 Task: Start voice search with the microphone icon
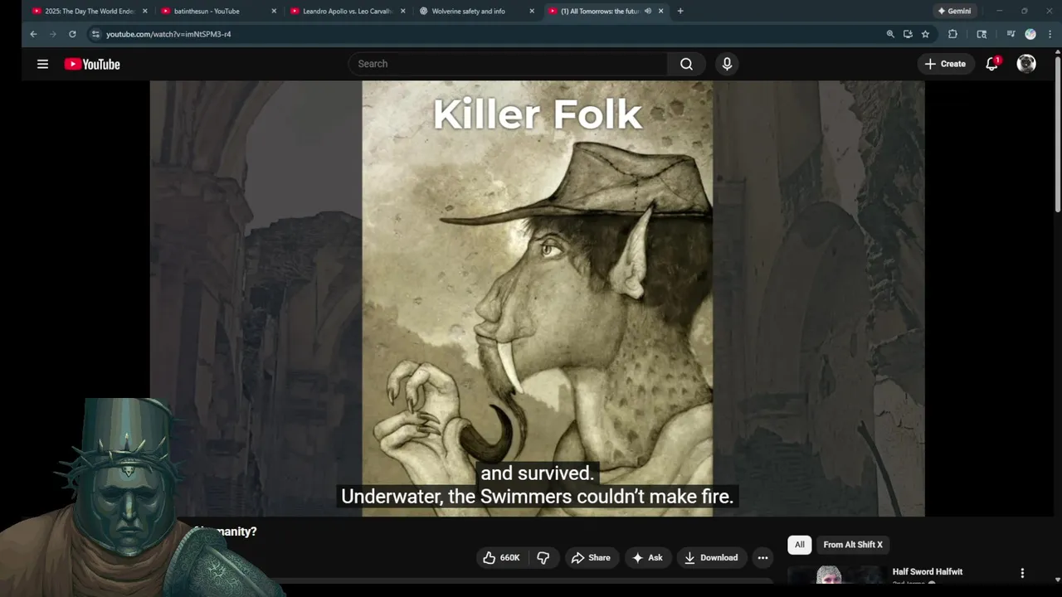[727, 64]
